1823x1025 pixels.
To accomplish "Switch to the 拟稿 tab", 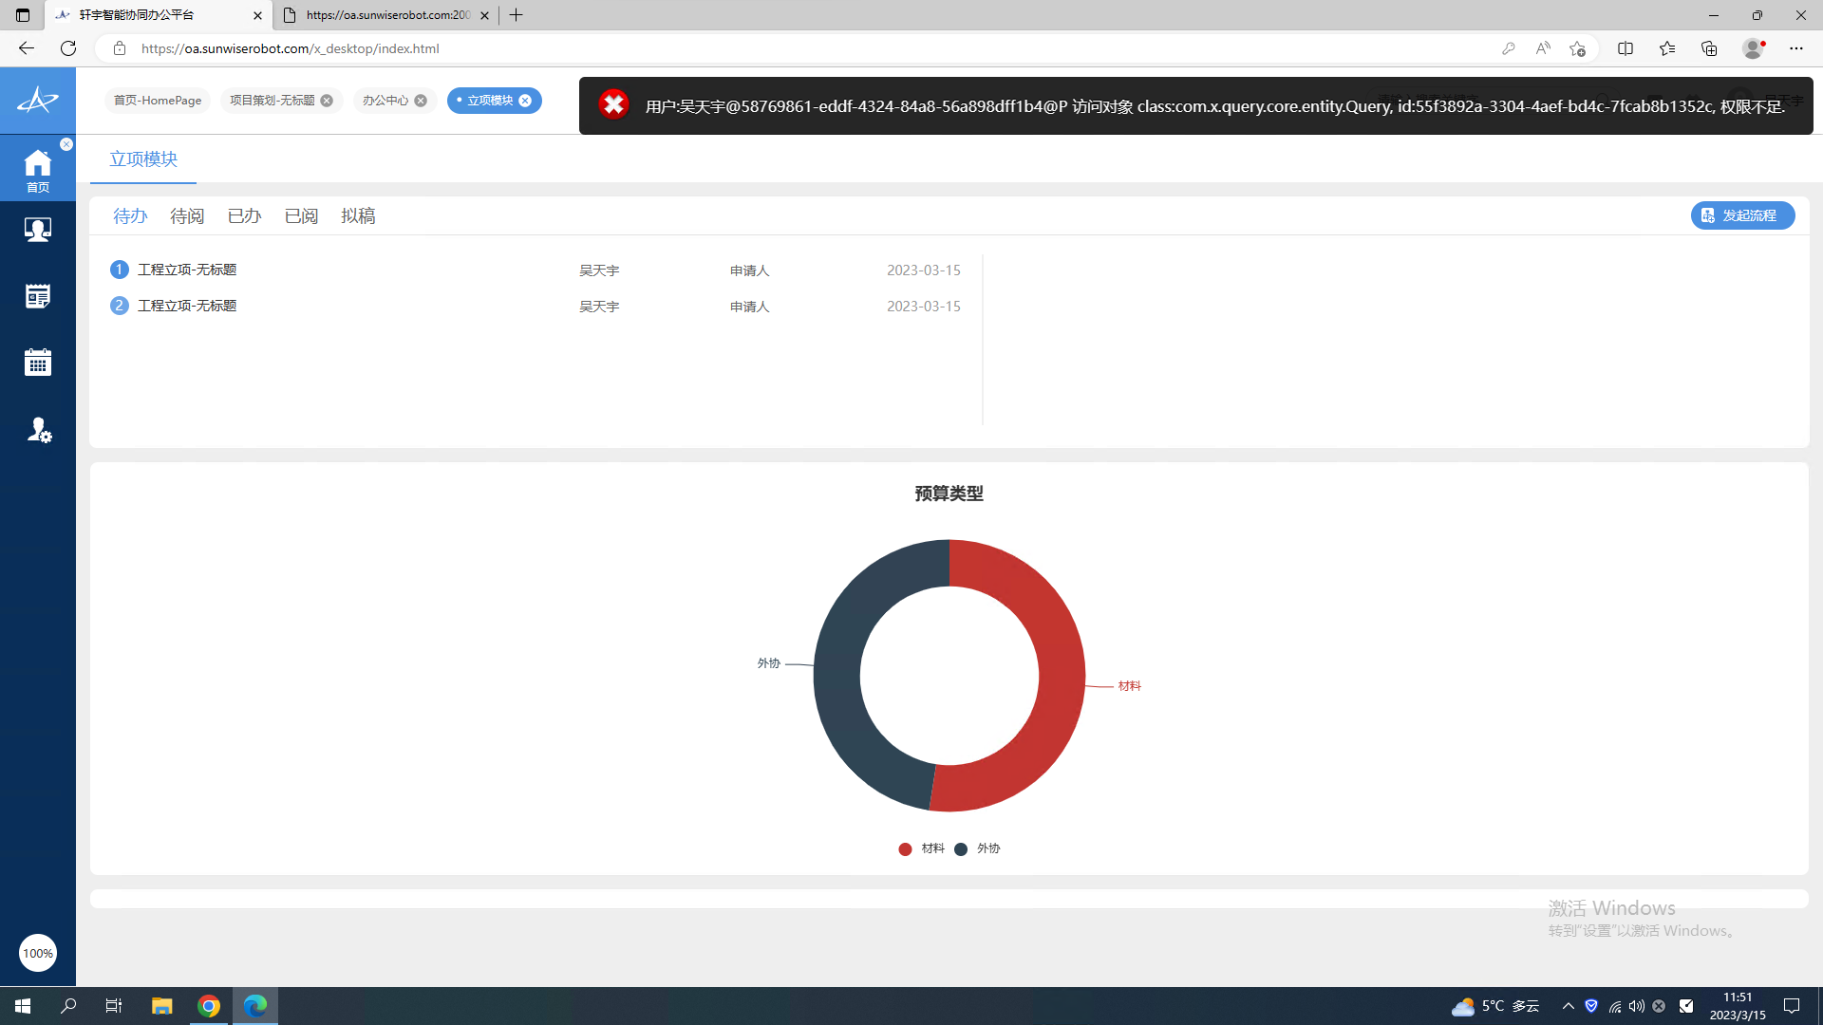I will coord(358,216).
